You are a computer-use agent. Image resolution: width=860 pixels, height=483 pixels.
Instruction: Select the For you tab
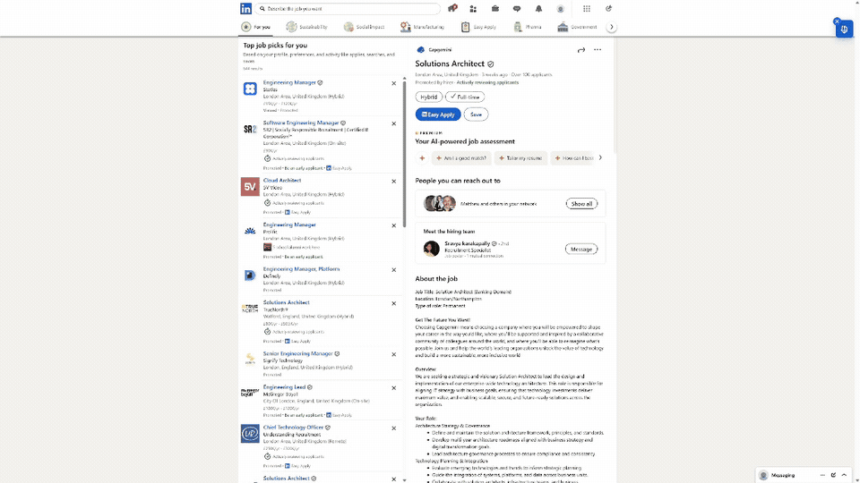(x=256, y=27)
